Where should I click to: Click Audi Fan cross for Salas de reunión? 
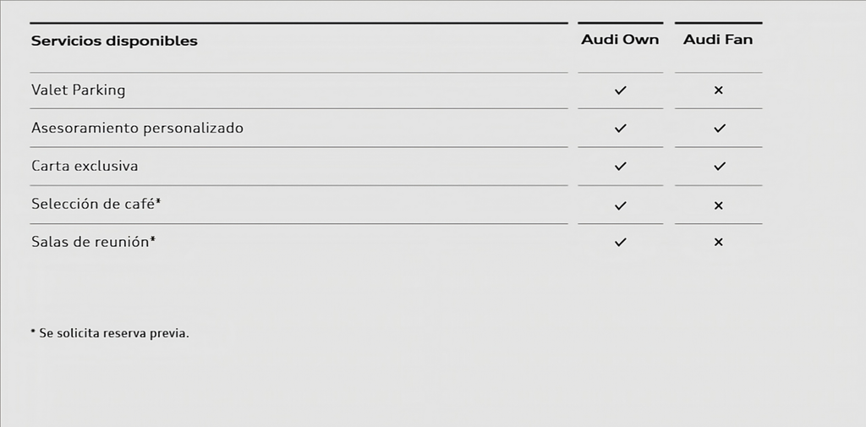tap(718, 242)
